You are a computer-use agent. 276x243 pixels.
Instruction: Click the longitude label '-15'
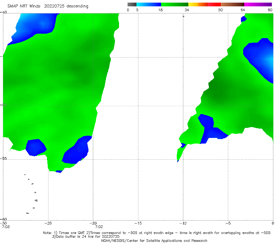138,223
